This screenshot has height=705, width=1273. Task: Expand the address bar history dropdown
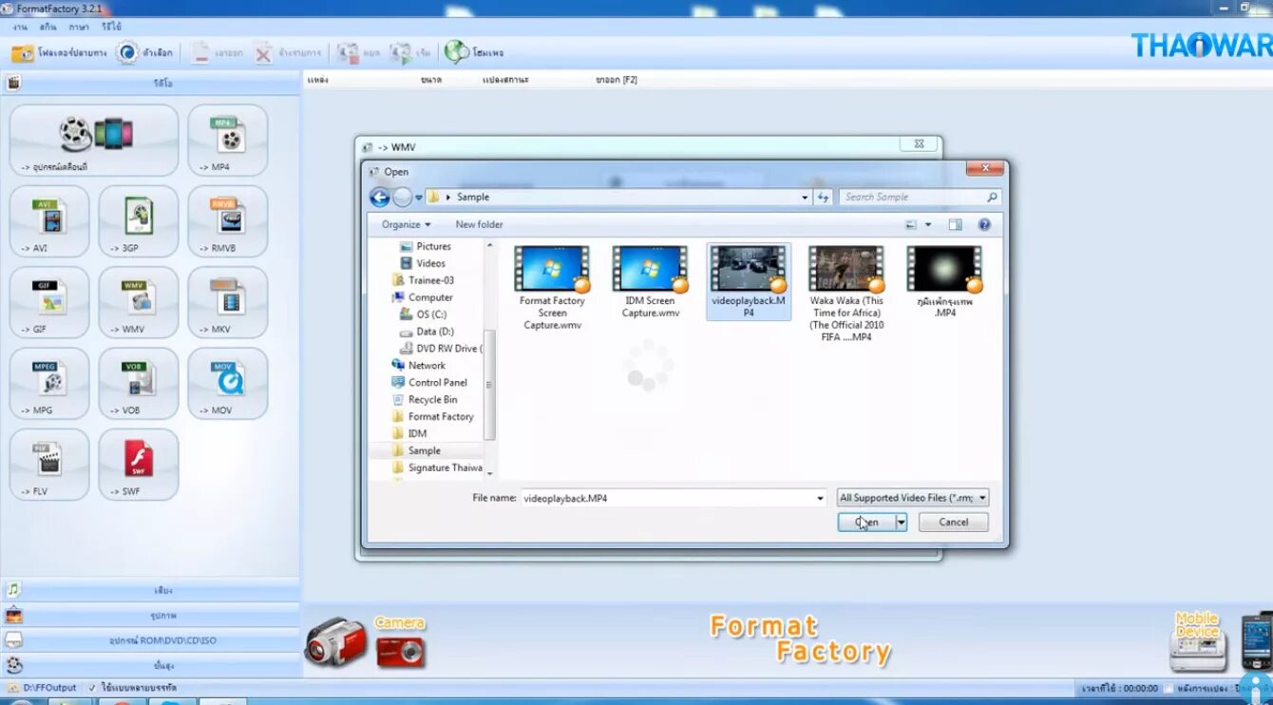coord(805,197)
